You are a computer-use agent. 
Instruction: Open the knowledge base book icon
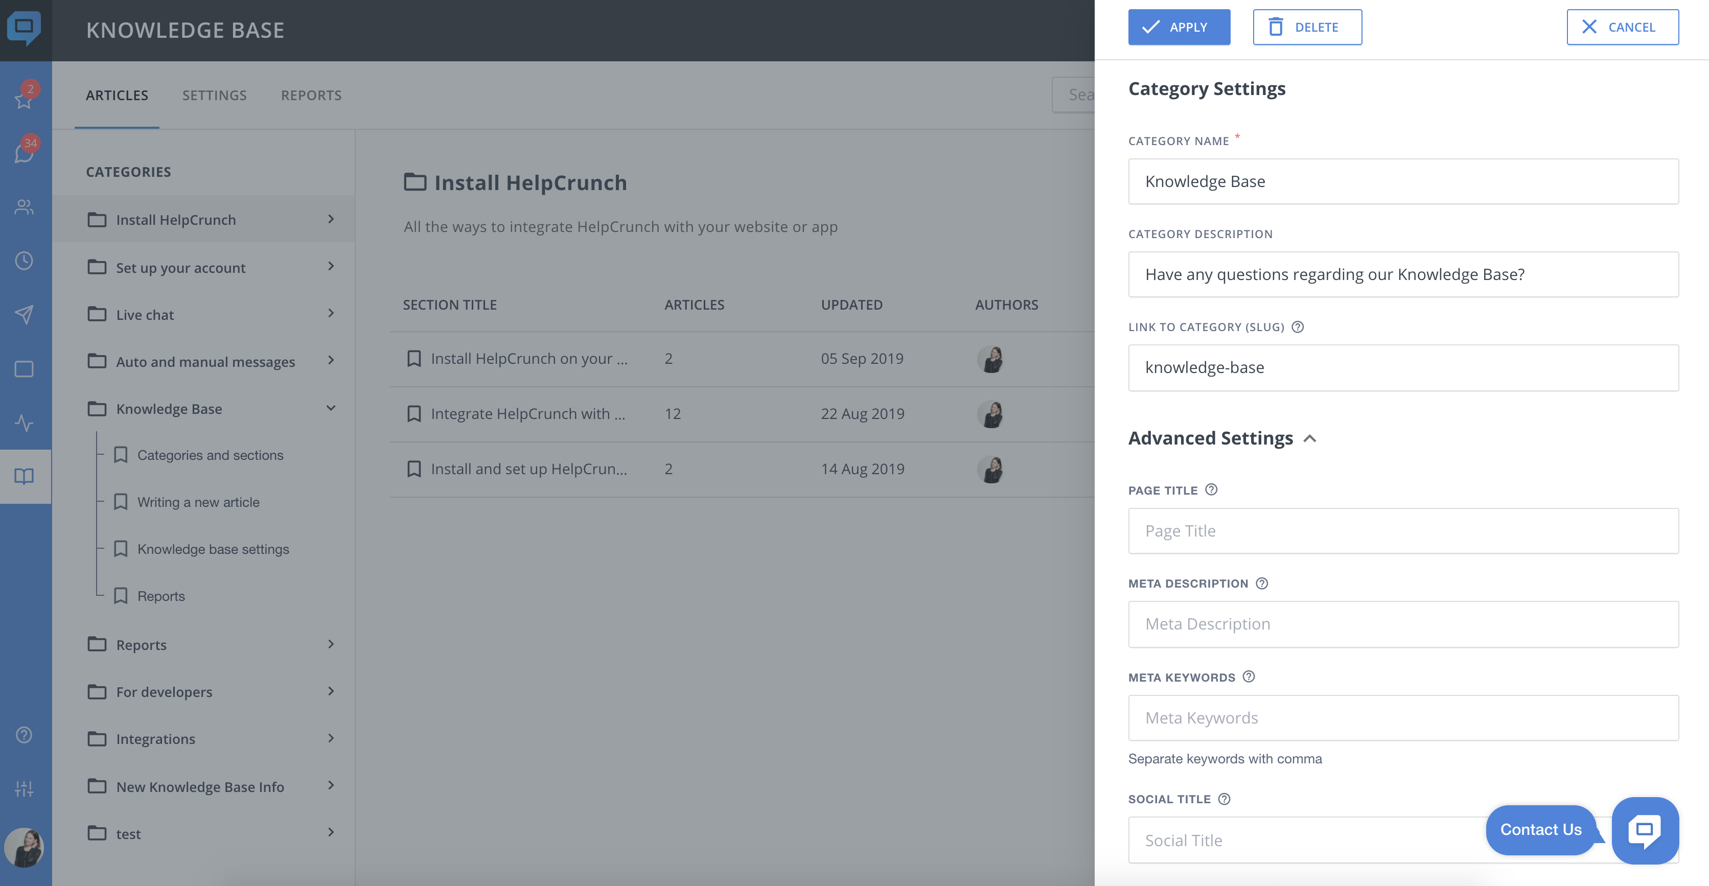[24, 476]
